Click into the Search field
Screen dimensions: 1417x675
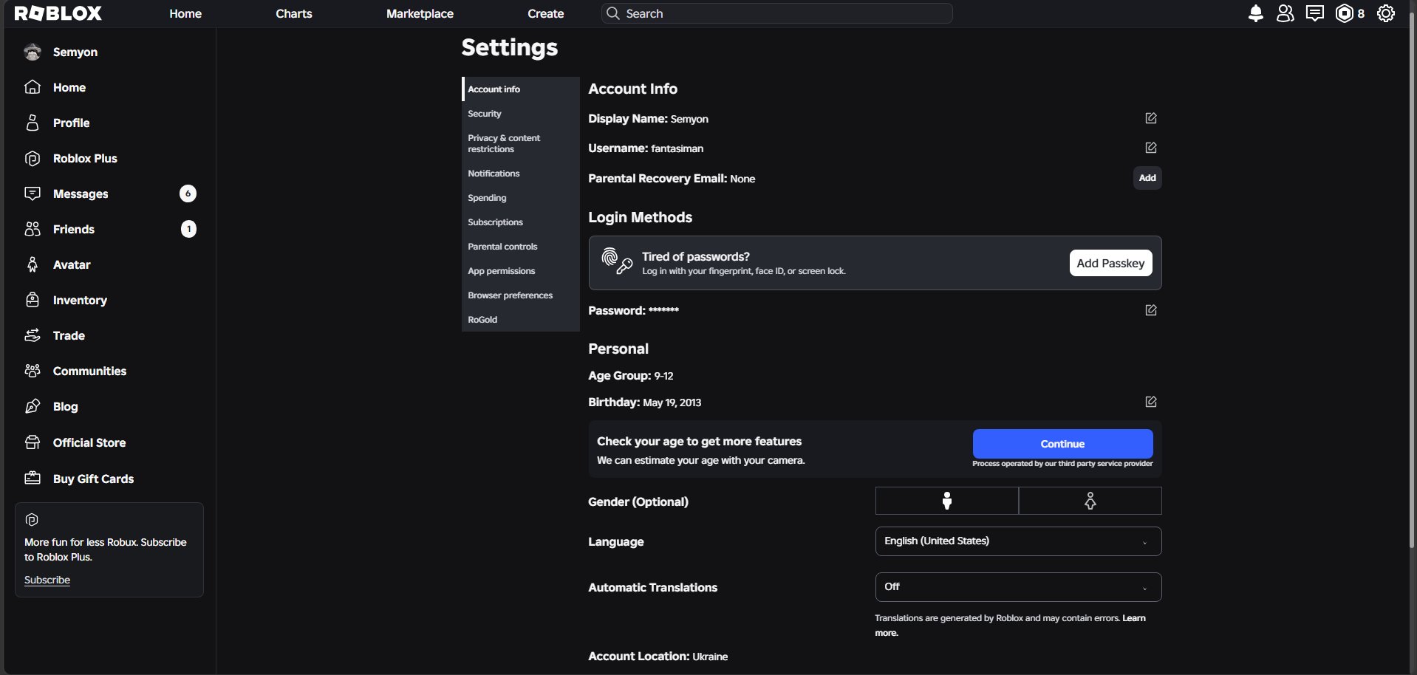[777, 13]
